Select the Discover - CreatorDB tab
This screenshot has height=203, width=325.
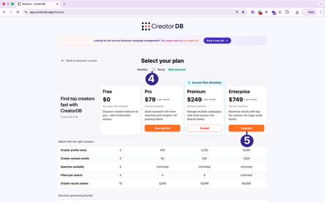39,4
